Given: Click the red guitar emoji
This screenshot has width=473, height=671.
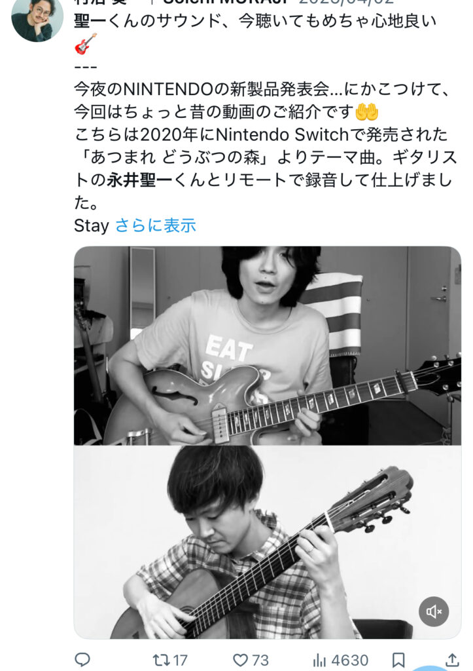Looking at the screenshot, I should coord(86,44).
